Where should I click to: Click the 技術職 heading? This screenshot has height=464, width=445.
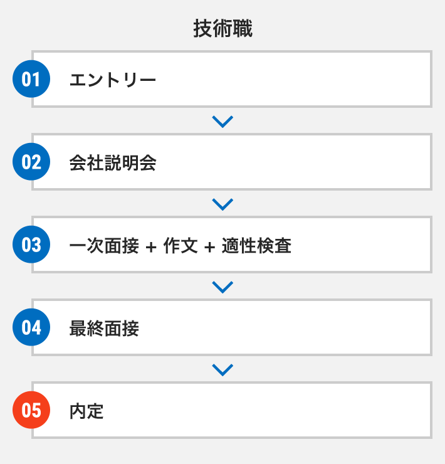point(223,28)
